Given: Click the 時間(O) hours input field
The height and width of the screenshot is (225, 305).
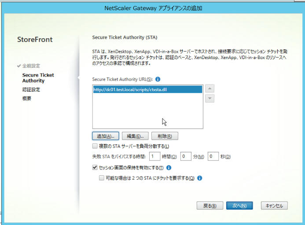Looking at the screenshot, I should pyautogui.click(x=154, y=156).
